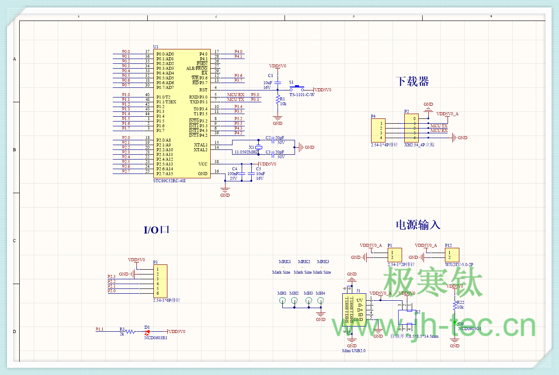The image size is (559, 375).
Task: Click the 电源输入 section heading
Action: [418, 225]
